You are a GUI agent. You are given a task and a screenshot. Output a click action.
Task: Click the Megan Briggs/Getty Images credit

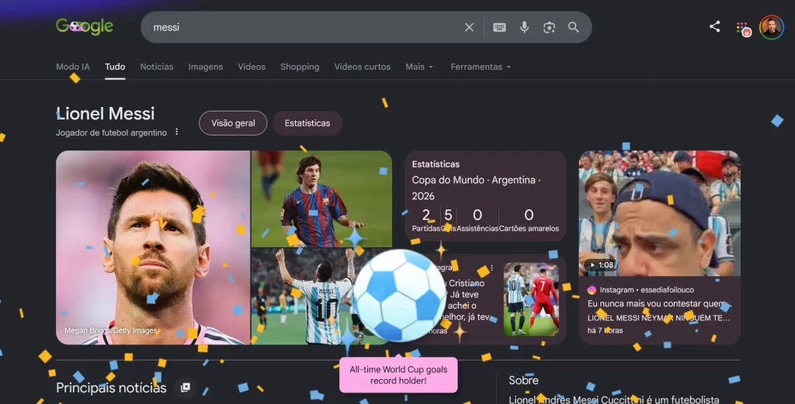point(110,330)
